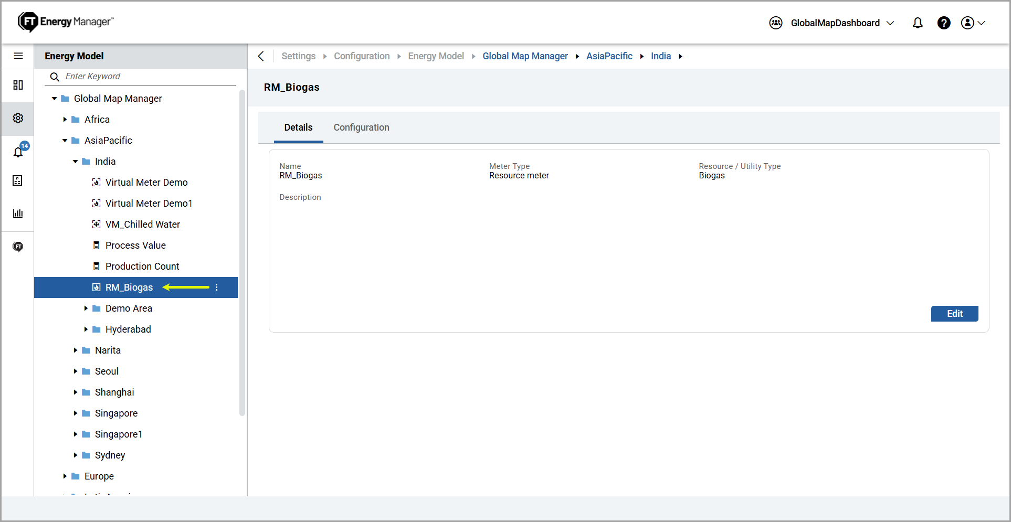
Task: Click the India folder icon
Action: (86, 162)
